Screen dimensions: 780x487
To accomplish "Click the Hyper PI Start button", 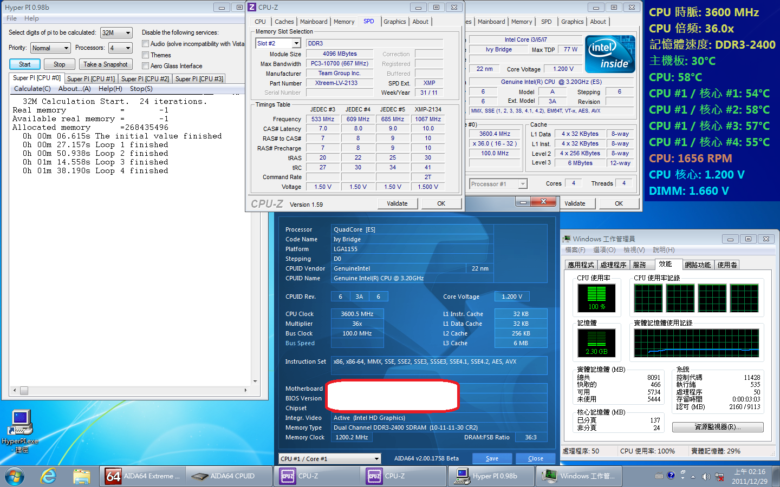I will click(24, 64).
